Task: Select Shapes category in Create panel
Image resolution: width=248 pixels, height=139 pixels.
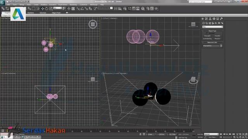Action: coord(207,23)
